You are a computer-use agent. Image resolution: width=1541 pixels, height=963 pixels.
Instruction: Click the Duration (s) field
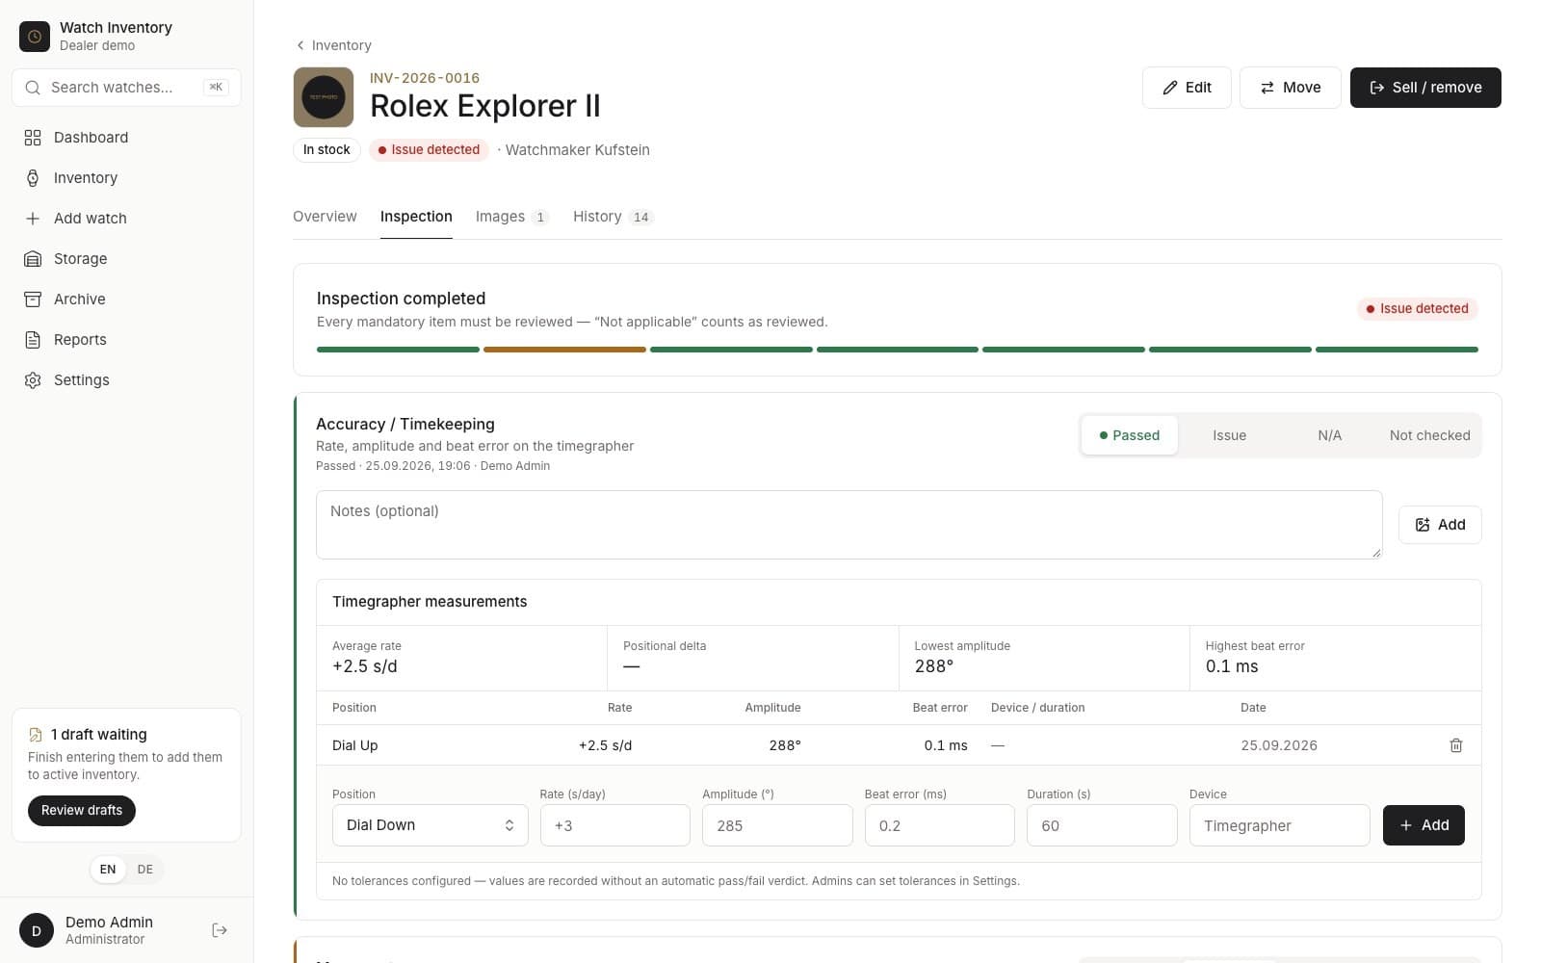click(1102, 825)
